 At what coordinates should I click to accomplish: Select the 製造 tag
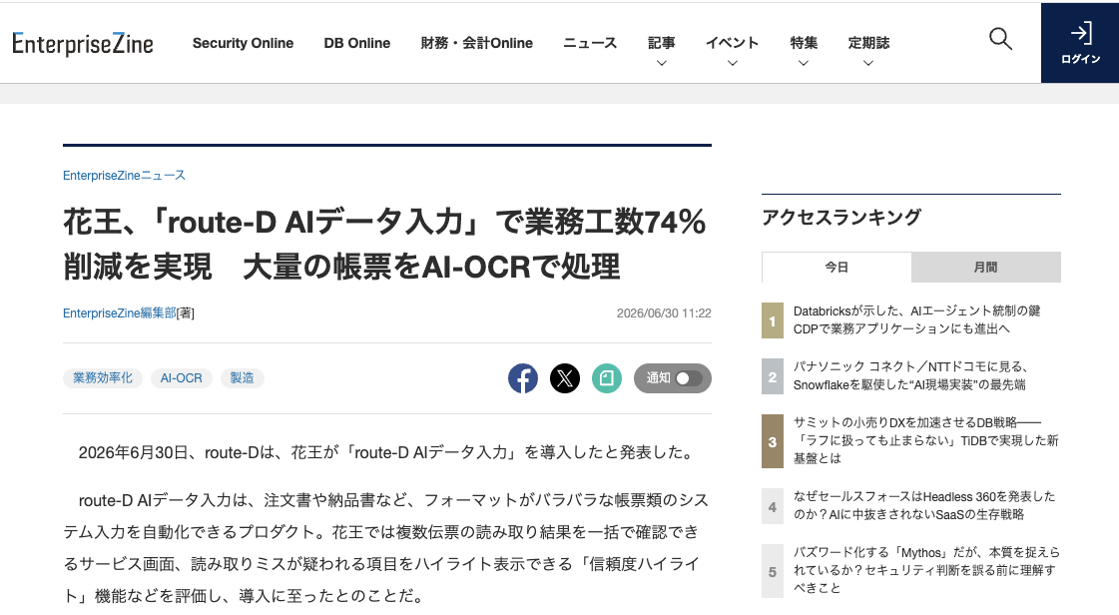click(242, 378)
